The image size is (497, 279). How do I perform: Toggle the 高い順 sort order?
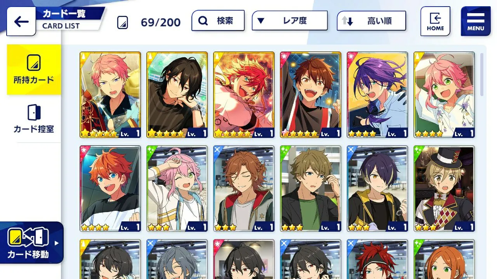(371, 21)
